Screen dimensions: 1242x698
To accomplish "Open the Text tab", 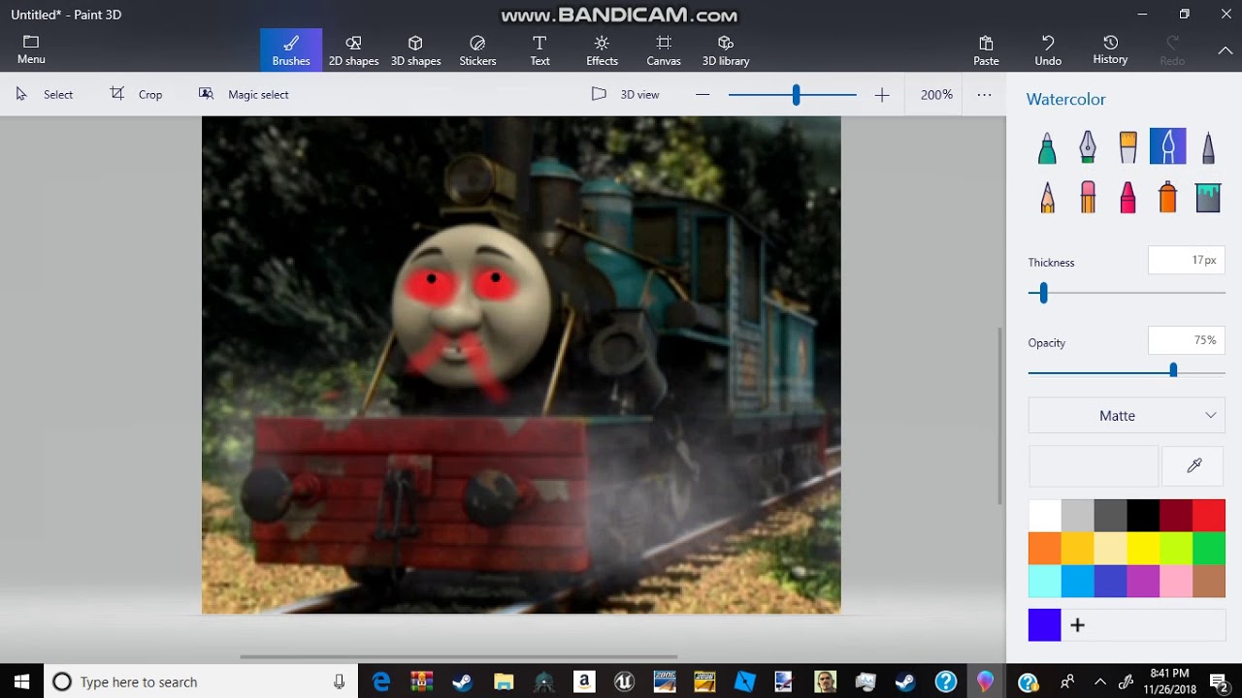I will point(539,50).
